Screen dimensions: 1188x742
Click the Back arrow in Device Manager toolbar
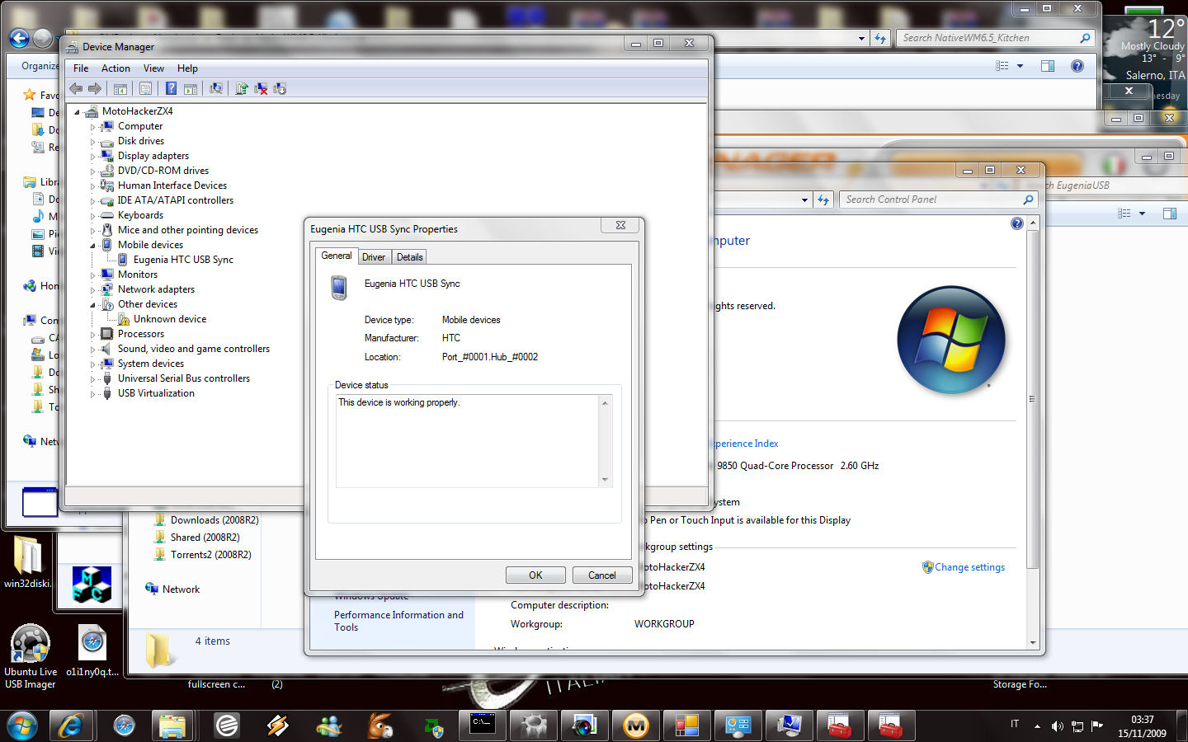(76, 88)
